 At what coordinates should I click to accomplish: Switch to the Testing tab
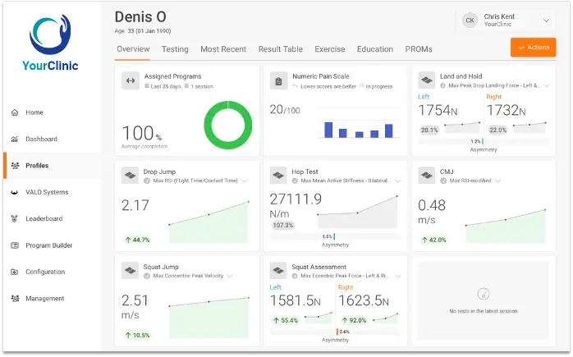click(175, 49)
